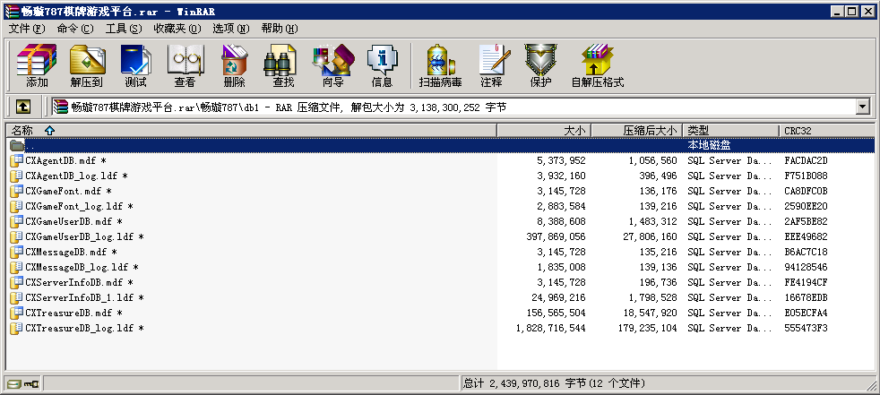Viewport: 880px width, 395px height.
Task: Open the 注释 (Comment) tool
Action: pos(491,65)
